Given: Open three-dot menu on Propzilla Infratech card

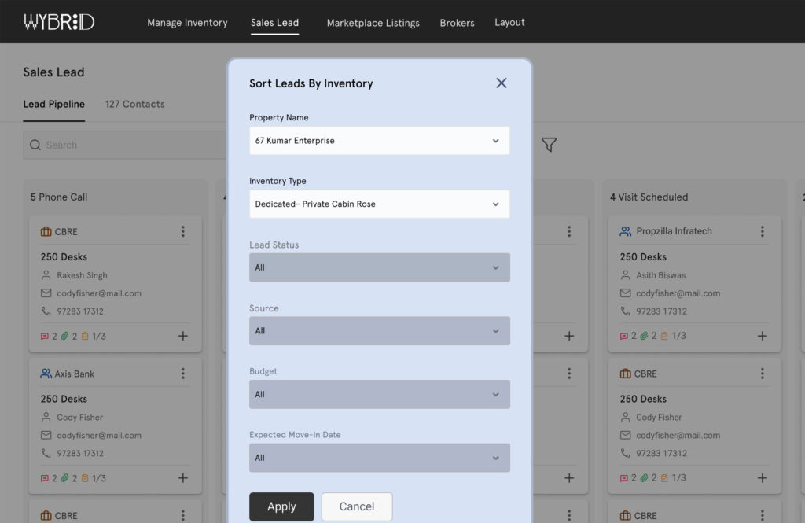Looking at the screenshot, I should [x=762, y=231].
